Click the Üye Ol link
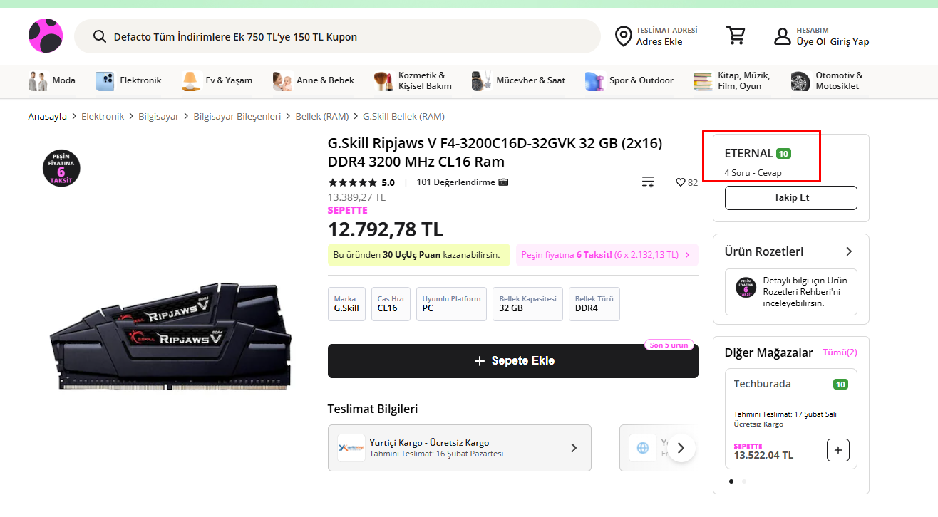This screenshot has height=517, width=938. coord(810,42)
